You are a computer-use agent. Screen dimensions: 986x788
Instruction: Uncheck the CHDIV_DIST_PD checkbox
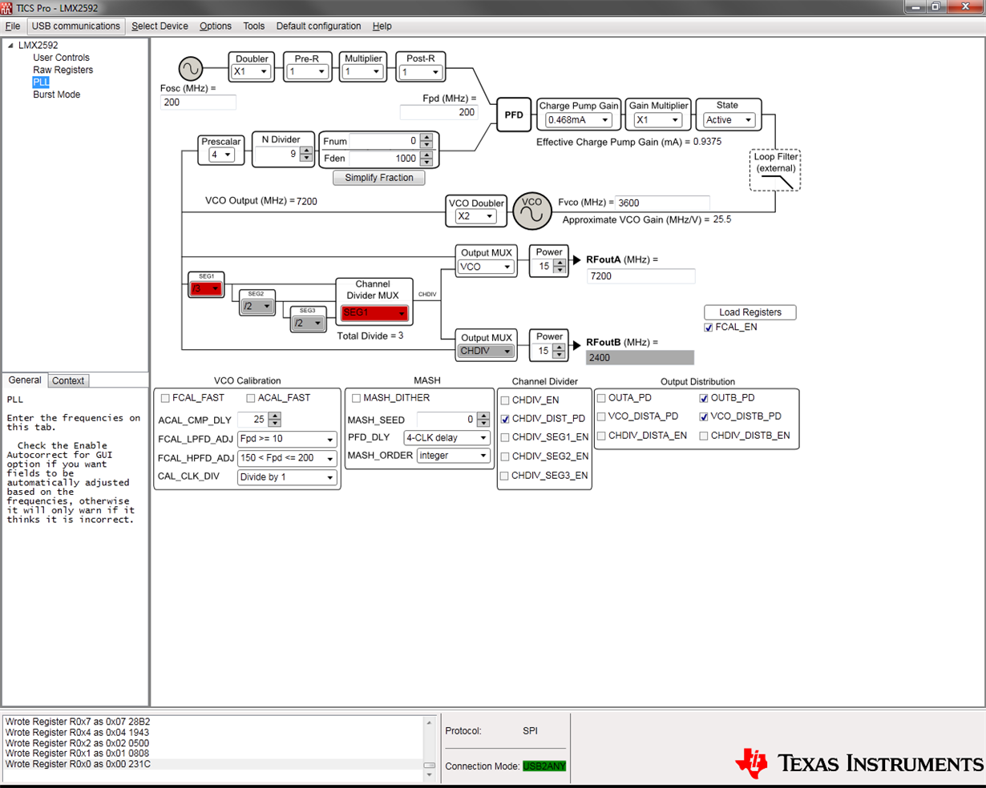point(505,419)
